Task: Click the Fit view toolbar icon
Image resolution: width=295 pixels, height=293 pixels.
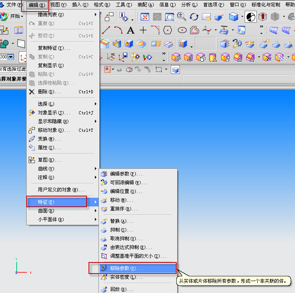Action: pos(145,17)
